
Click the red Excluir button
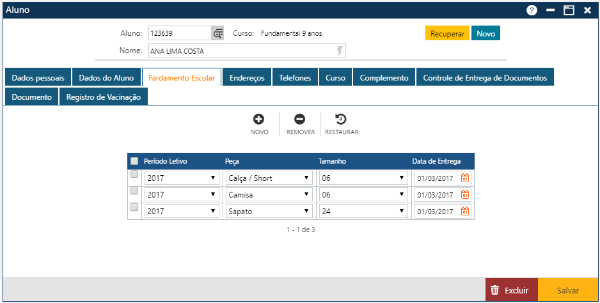pyautogui.click(x=511, y=290)
